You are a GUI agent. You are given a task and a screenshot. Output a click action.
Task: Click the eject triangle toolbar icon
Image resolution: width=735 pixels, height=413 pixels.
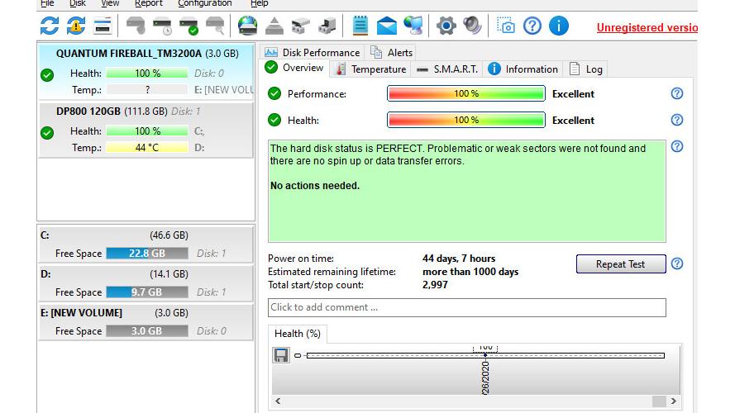(274, 26)
